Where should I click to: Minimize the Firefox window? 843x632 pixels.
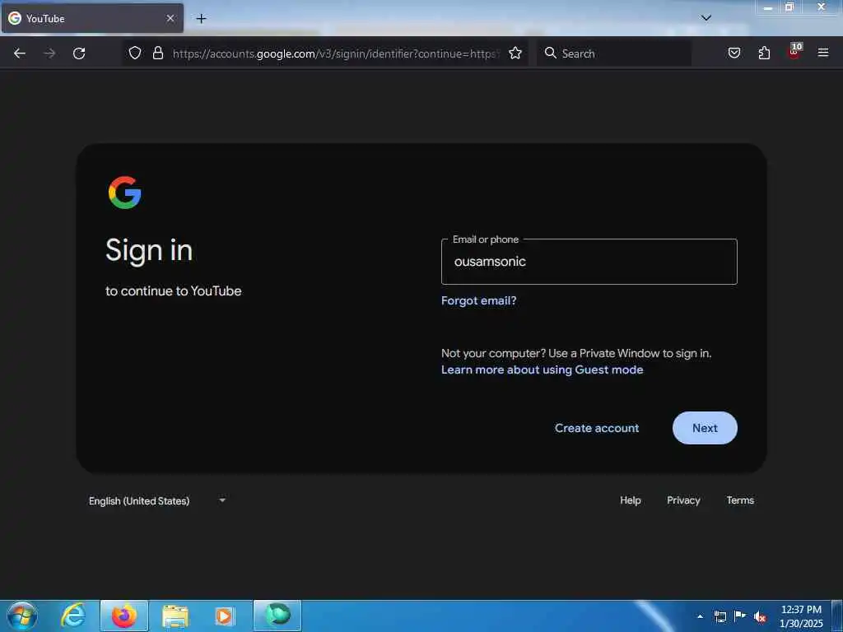768,7
